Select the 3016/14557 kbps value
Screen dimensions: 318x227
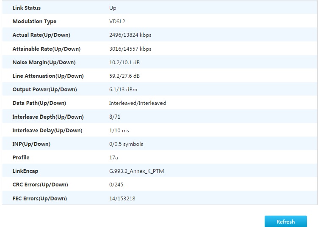coord(130,49)
